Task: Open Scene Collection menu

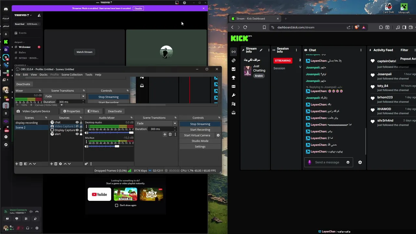Action: pyautogui.click(x=72, y=74)
